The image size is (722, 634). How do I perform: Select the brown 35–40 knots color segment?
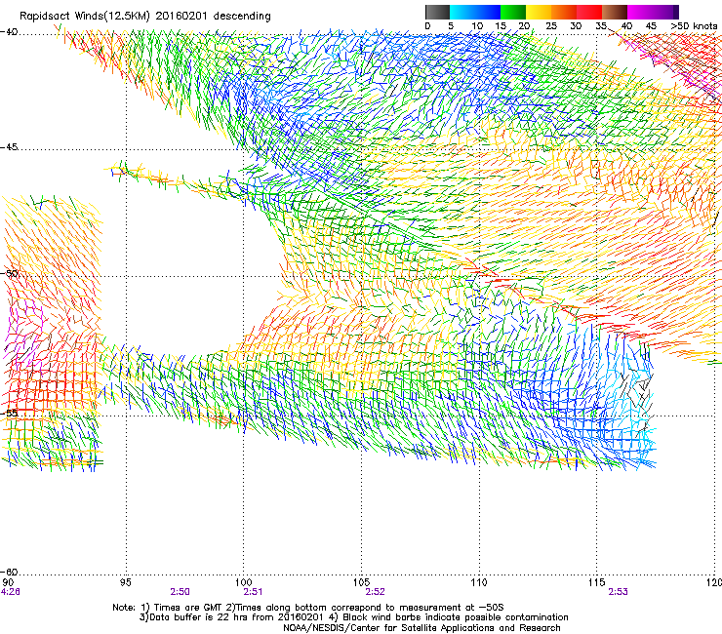pyautogui.click(x=615, y=12)
